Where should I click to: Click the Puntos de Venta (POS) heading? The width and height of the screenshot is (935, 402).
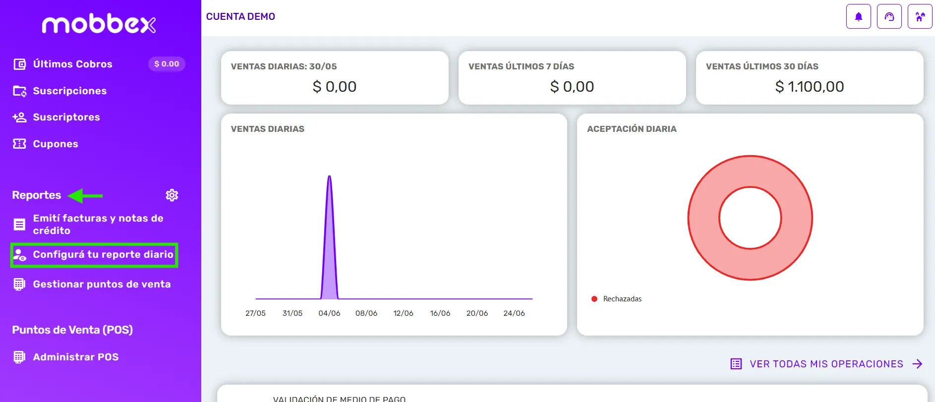pos(72,330)
